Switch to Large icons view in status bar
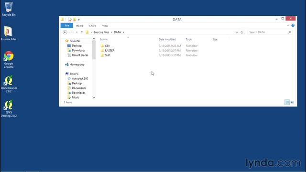The height and width of the screenshot is (172, 306). (292, 102)
